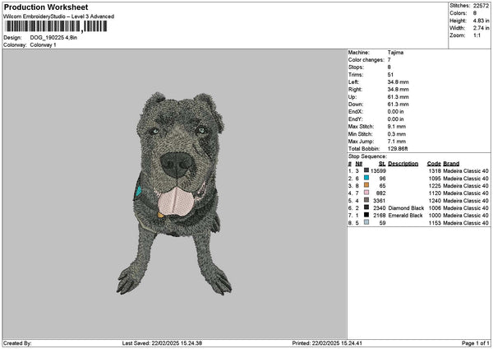Select the orange thread swatch for code 1225
The height and width of the screenshot is (349, 493).
tap(366, 184)
